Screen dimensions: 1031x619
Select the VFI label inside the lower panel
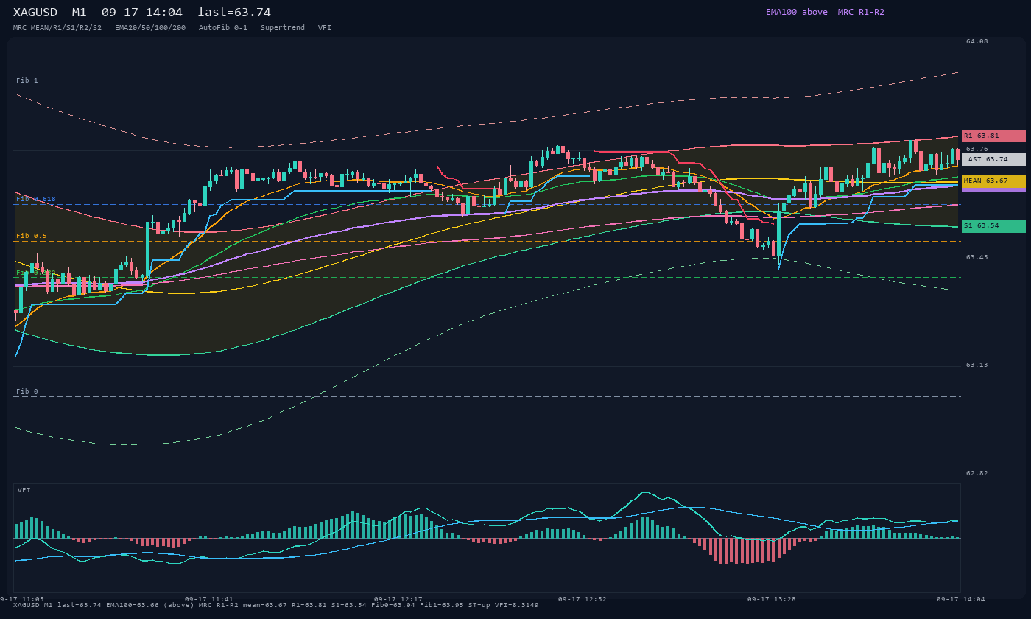pyautogui.click(x=24, y=490)
